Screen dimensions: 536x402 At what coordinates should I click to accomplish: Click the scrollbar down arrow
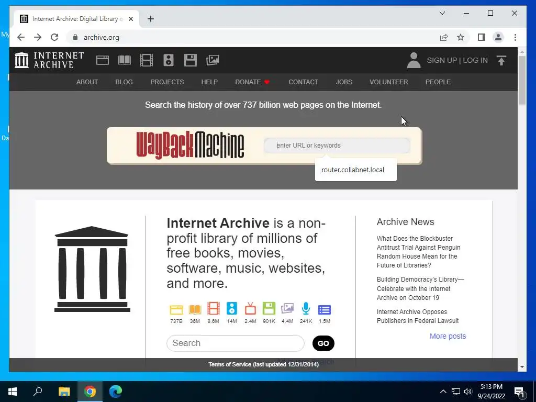tap(522, 367)
